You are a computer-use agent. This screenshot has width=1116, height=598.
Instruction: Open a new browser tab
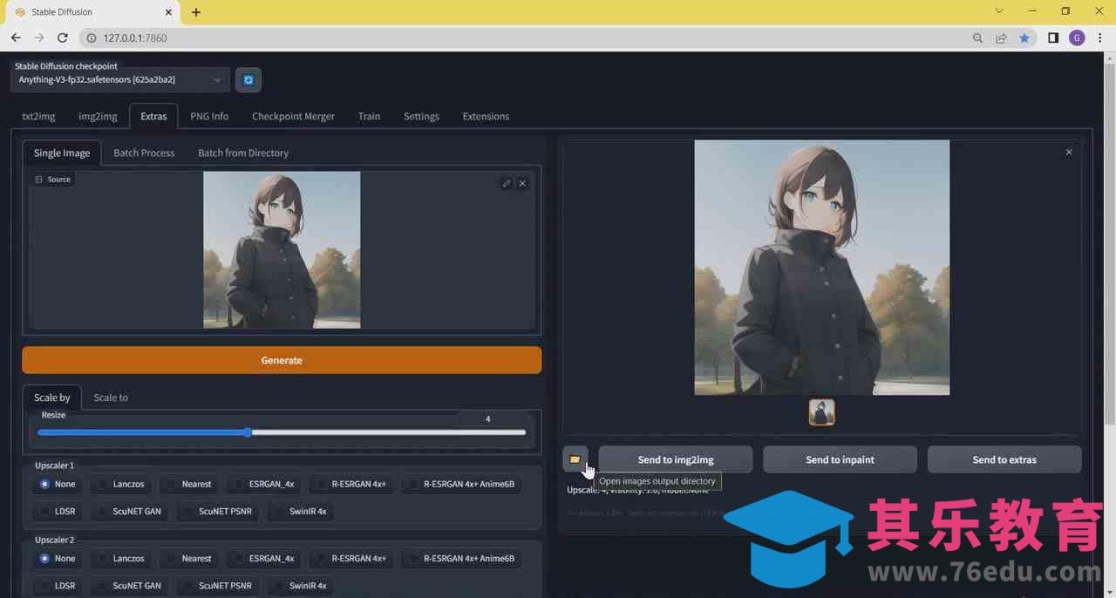coord(196,12)
